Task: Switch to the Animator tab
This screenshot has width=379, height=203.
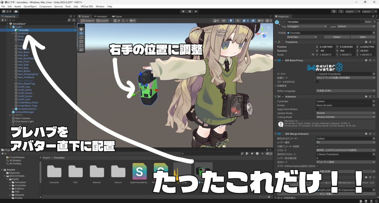Action: pyautogui.click(x=101, y=16)
